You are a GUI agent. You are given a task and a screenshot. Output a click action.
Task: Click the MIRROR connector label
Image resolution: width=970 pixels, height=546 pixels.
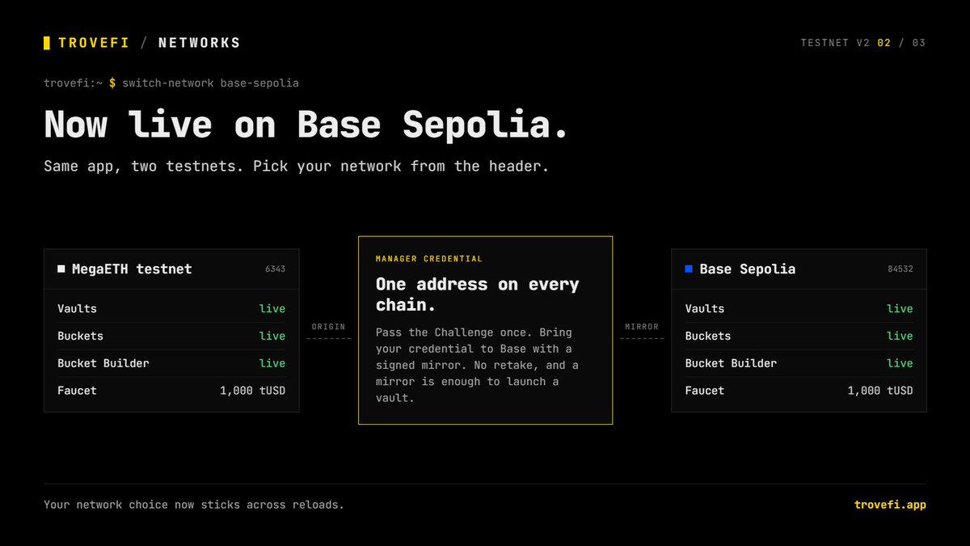tap(642, 327)
